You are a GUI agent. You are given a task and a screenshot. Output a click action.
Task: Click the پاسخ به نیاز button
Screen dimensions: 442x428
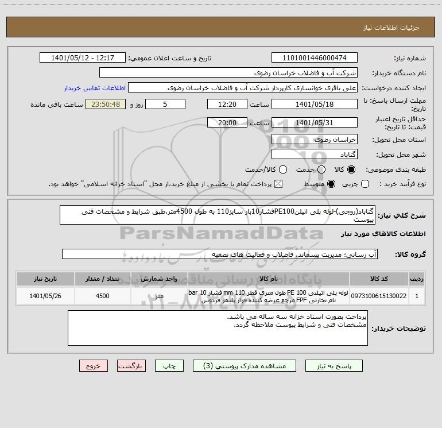(334, 365)
